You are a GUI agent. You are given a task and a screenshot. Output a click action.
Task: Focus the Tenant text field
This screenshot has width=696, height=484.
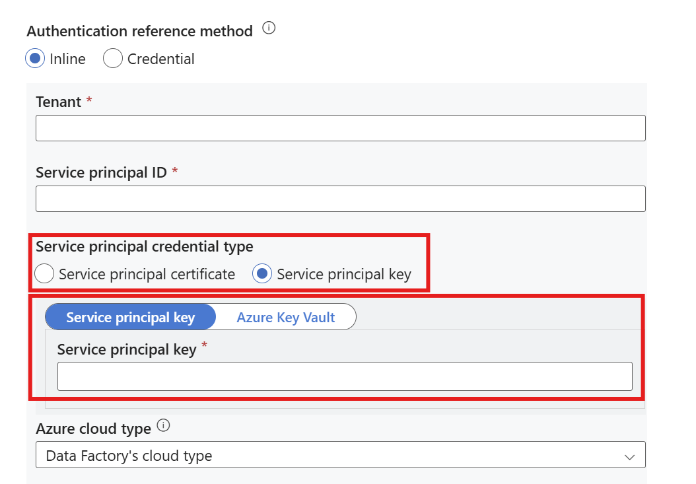tap(340, 128)
